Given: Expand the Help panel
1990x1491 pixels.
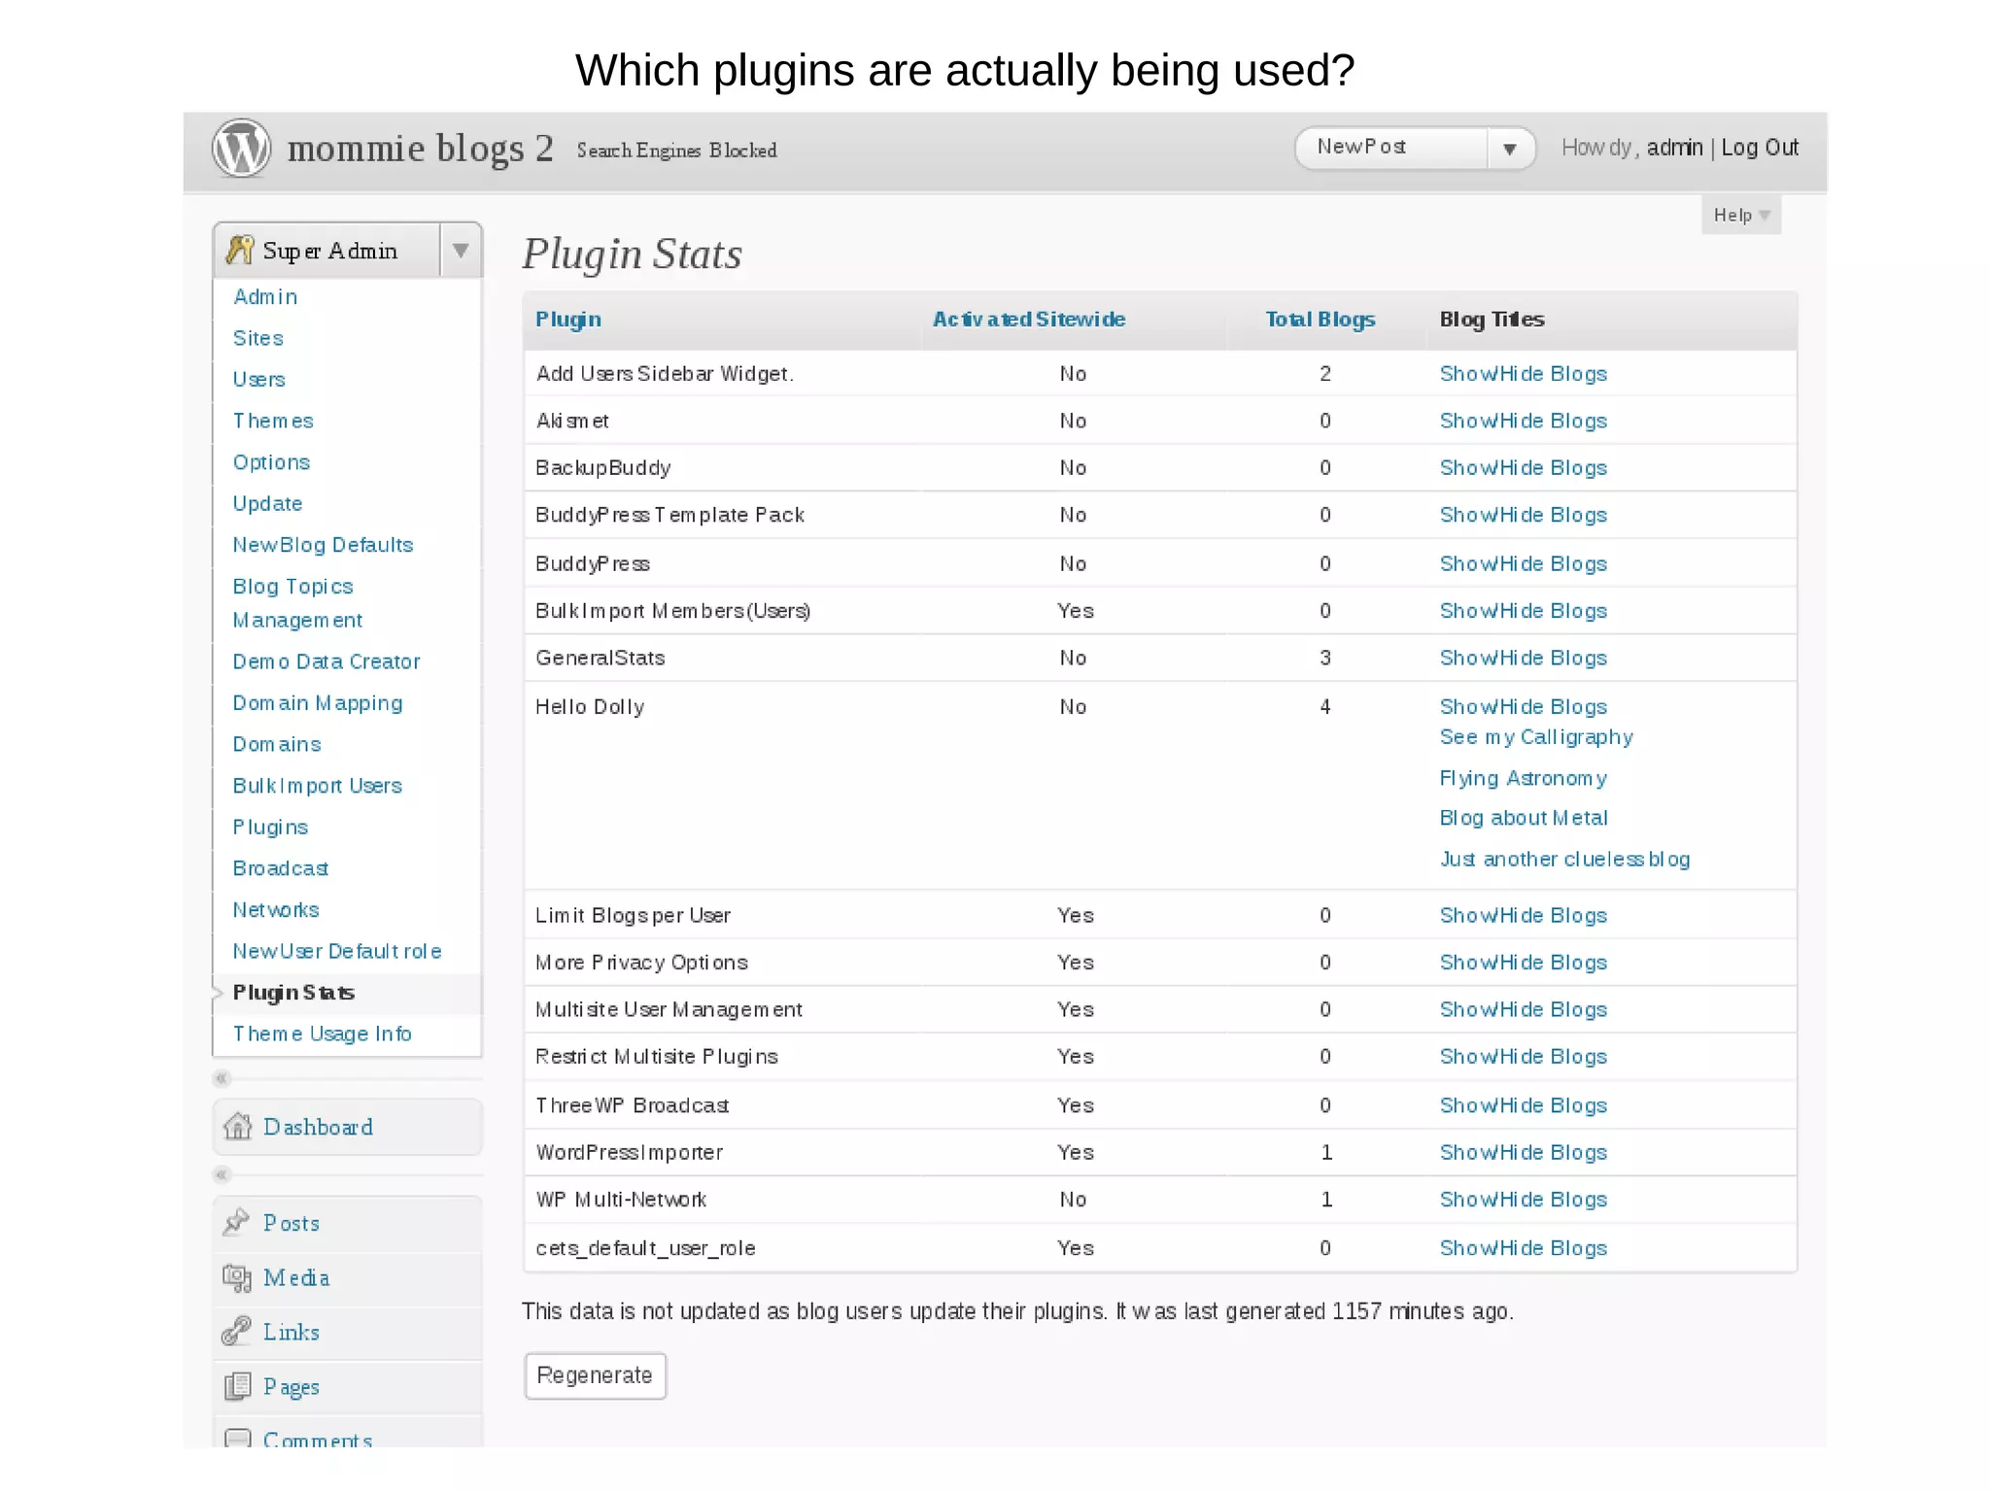Looking at the screenshot, I should (1741, 215).
